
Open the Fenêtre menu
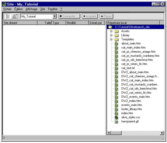point(53,9)
